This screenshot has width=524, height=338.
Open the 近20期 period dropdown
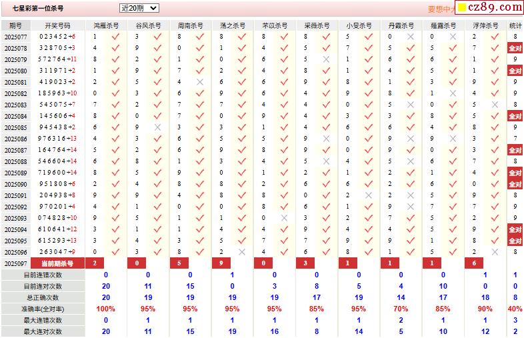click(139, 8)
